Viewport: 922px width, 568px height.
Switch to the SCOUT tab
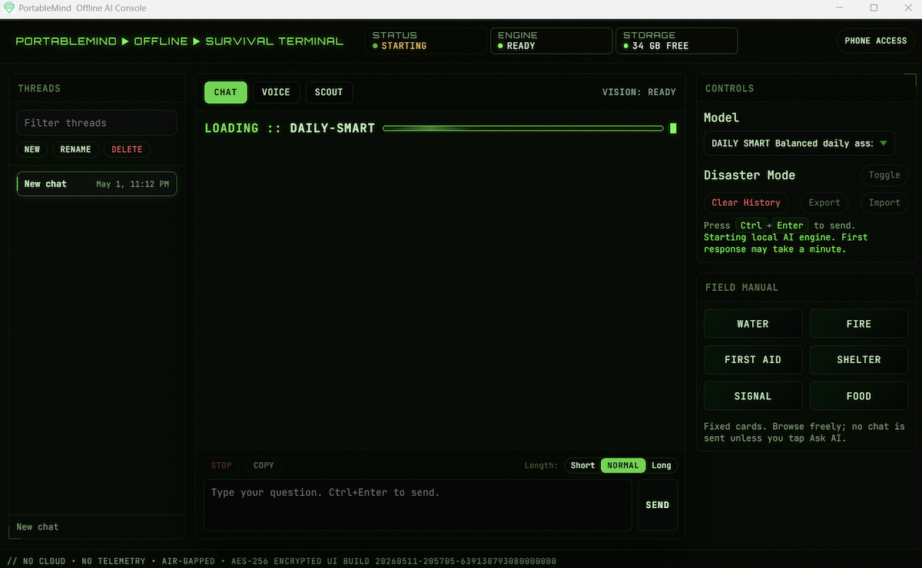tap(329, 92)
